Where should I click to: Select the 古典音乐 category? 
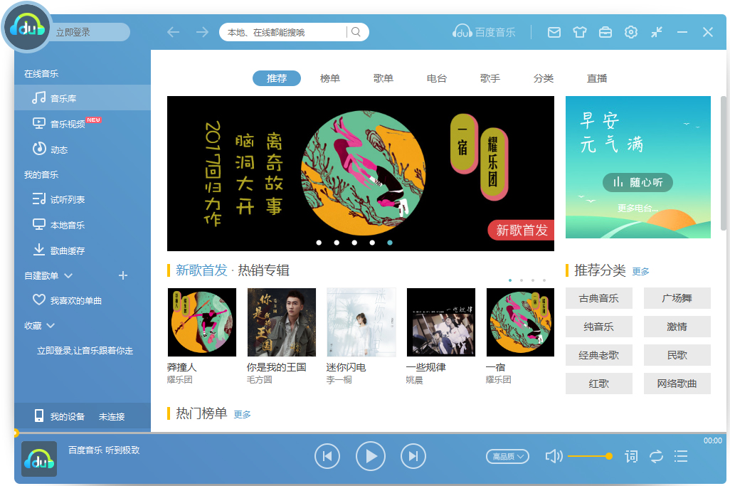coord(598,298)
